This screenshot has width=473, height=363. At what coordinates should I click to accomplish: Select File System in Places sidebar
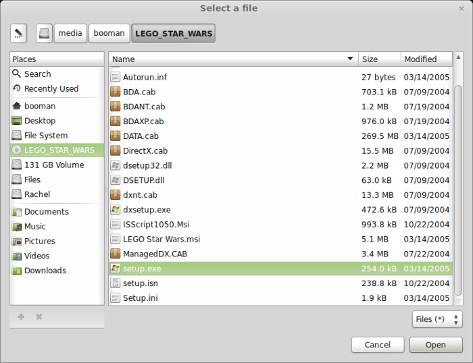coord(57,136)
